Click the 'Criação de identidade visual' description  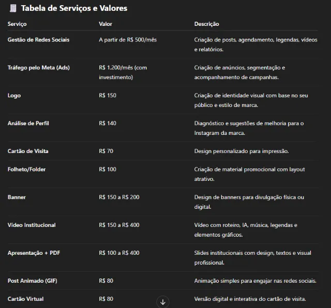(251, 100)
